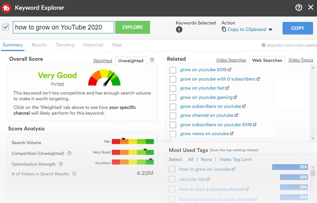Viewport: 317px width, 203px height.
Task: Select the Unweighted score tab
Action: 131,61
